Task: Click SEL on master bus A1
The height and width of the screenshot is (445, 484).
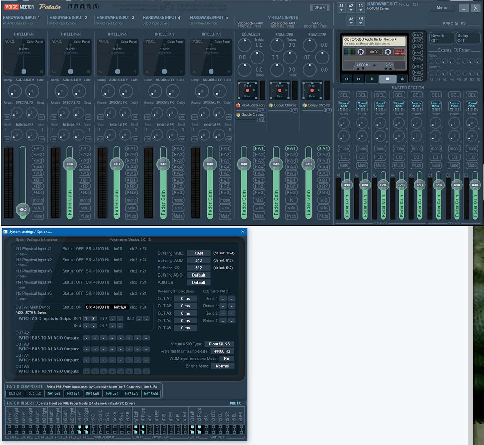Action: pos(344,95)
